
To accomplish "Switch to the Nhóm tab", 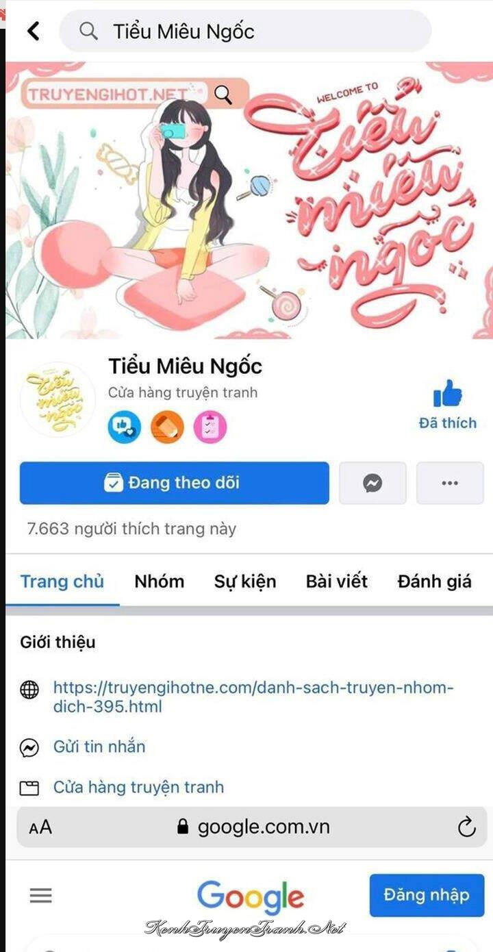I will click(x=159, y=581).
